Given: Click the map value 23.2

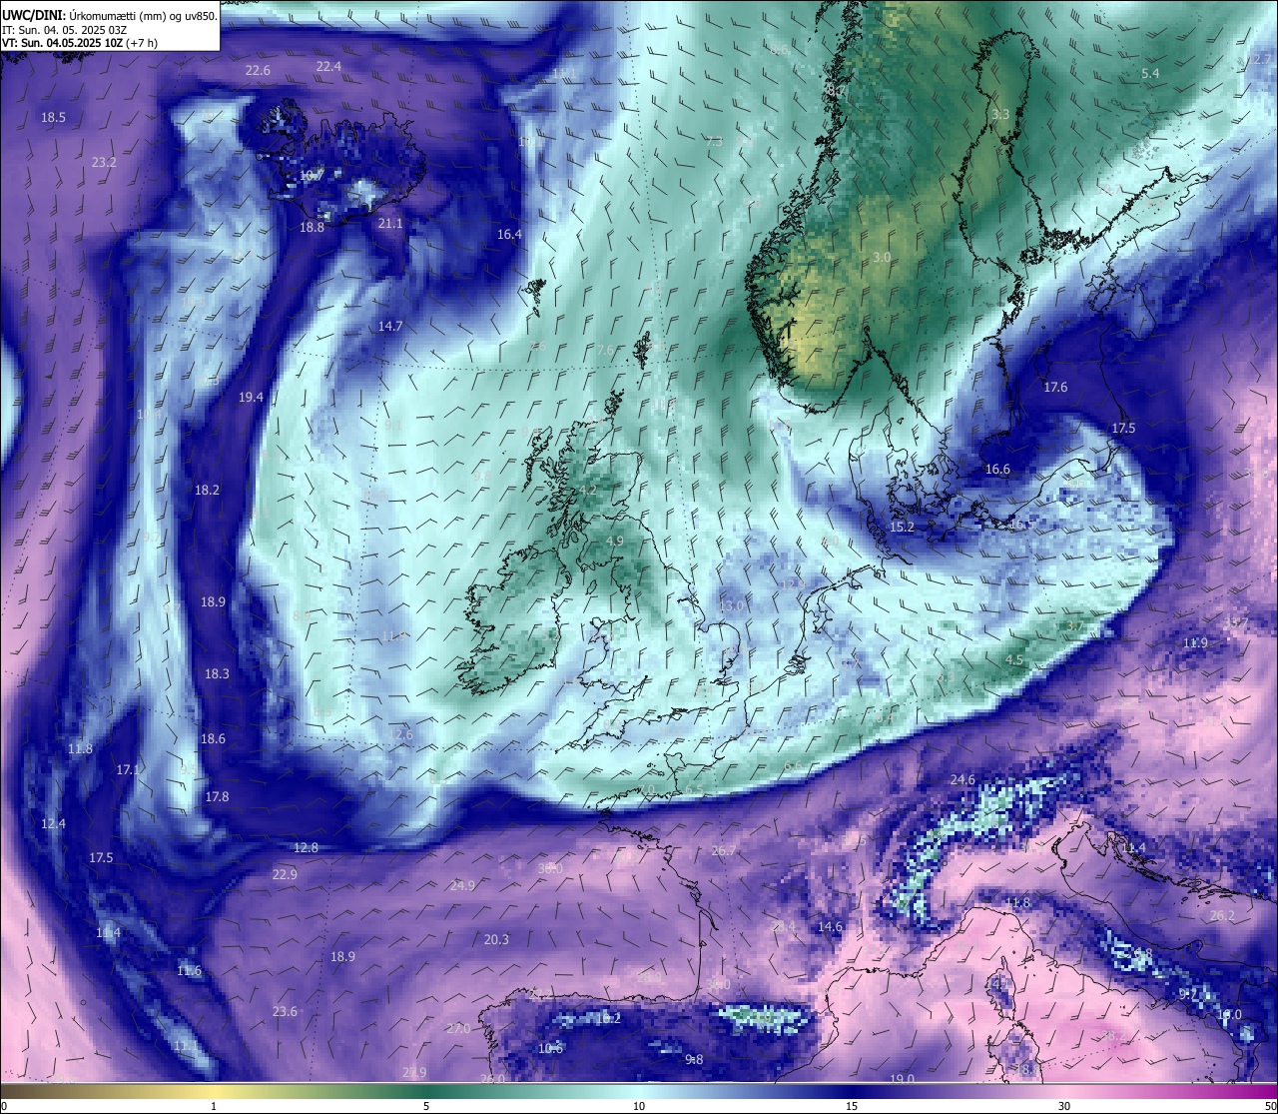Looking at the screenshot, I should click(104, 162).
